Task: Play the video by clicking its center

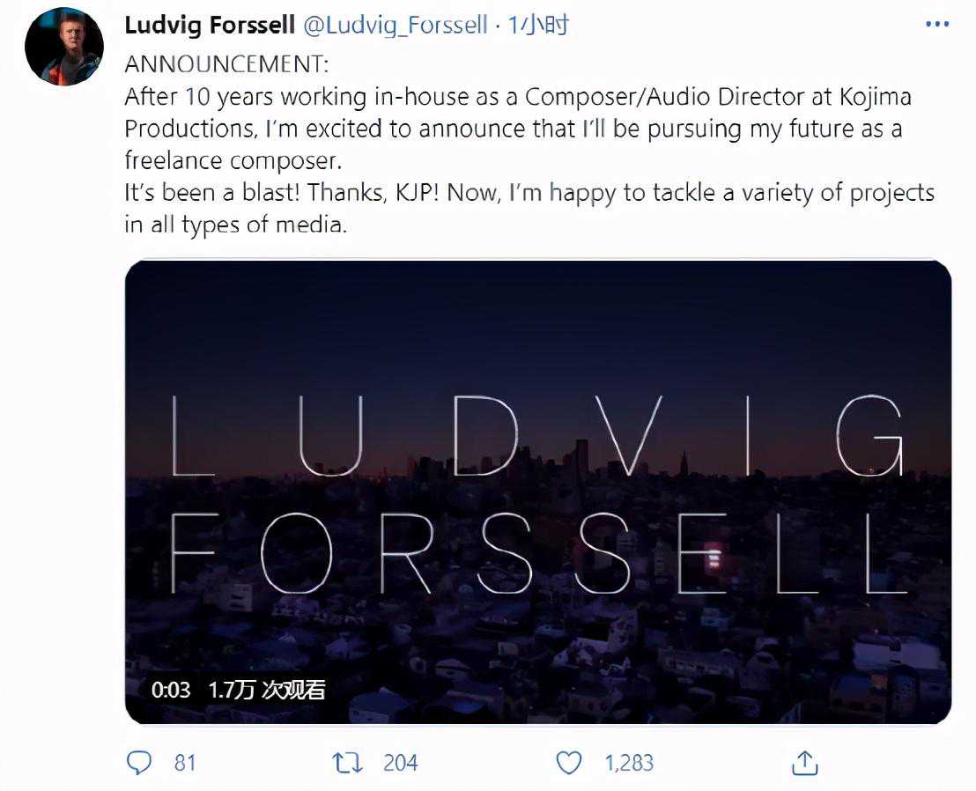Action: point(537,492)
